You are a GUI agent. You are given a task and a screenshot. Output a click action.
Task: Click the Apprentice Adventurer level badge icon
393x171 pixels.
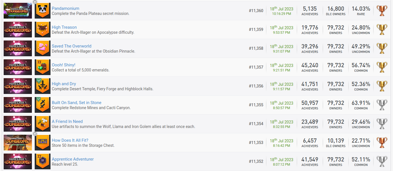point(43,161)
